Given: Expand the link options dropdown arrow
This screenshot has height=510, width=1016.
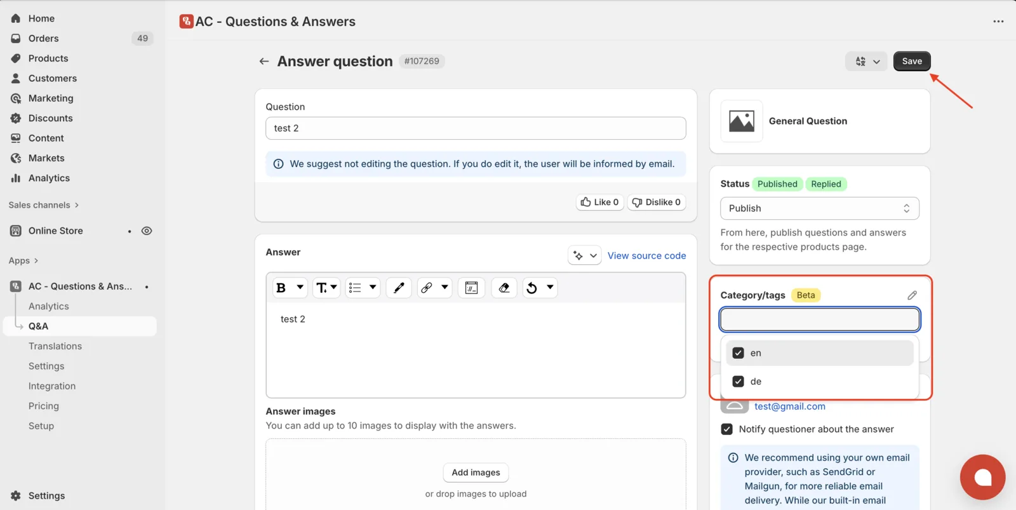Looking at the screenshot, I should pos(444,287).
